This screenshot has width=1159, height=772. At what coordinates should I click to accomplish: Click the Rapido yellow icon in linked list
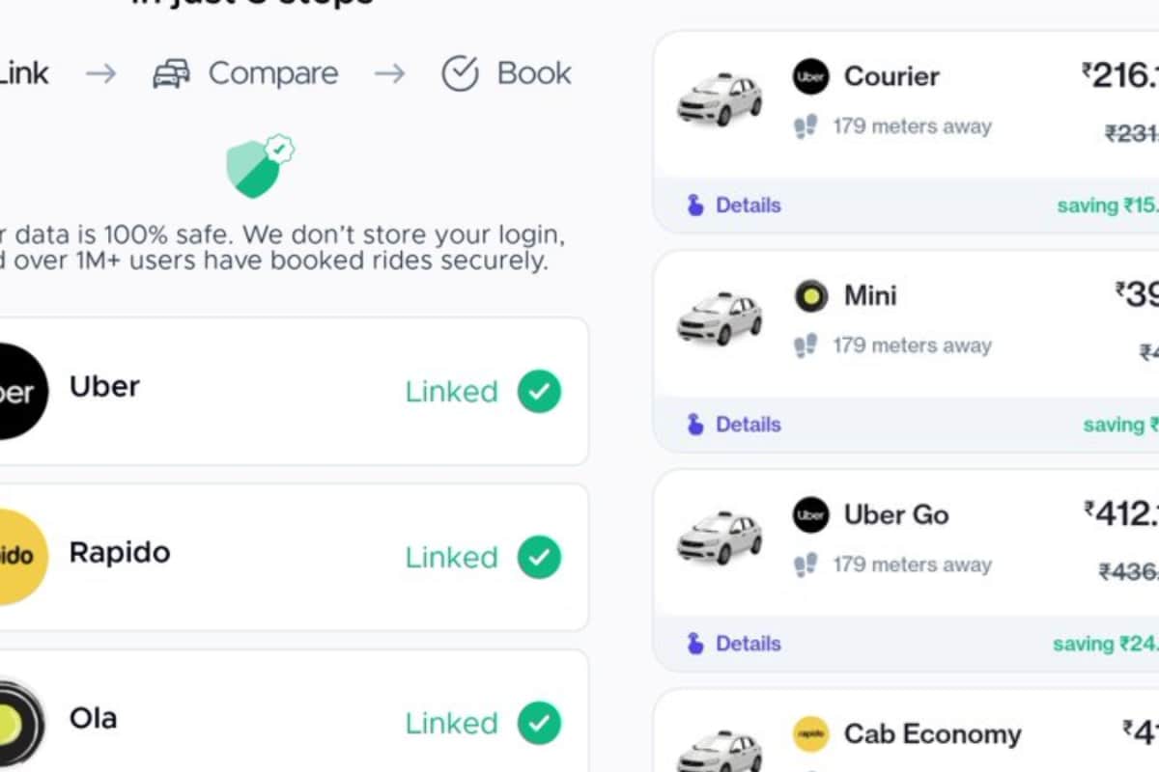coord(15,557)
